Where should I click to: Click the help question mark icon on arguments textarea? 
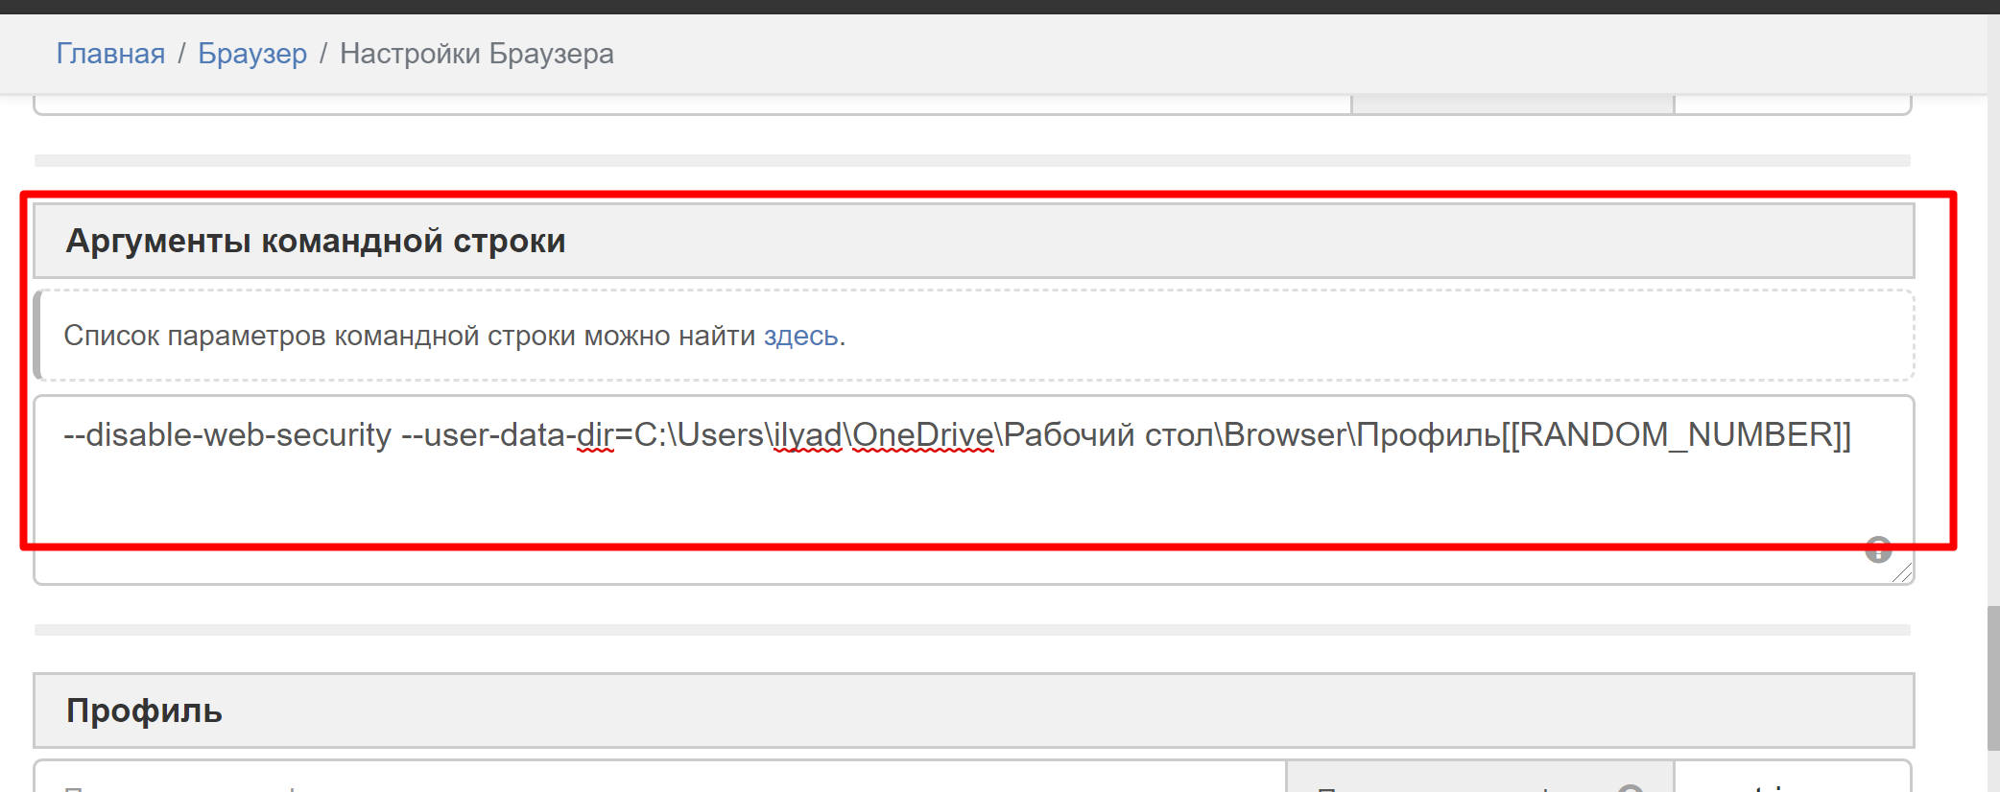[x=1878, y=550]
